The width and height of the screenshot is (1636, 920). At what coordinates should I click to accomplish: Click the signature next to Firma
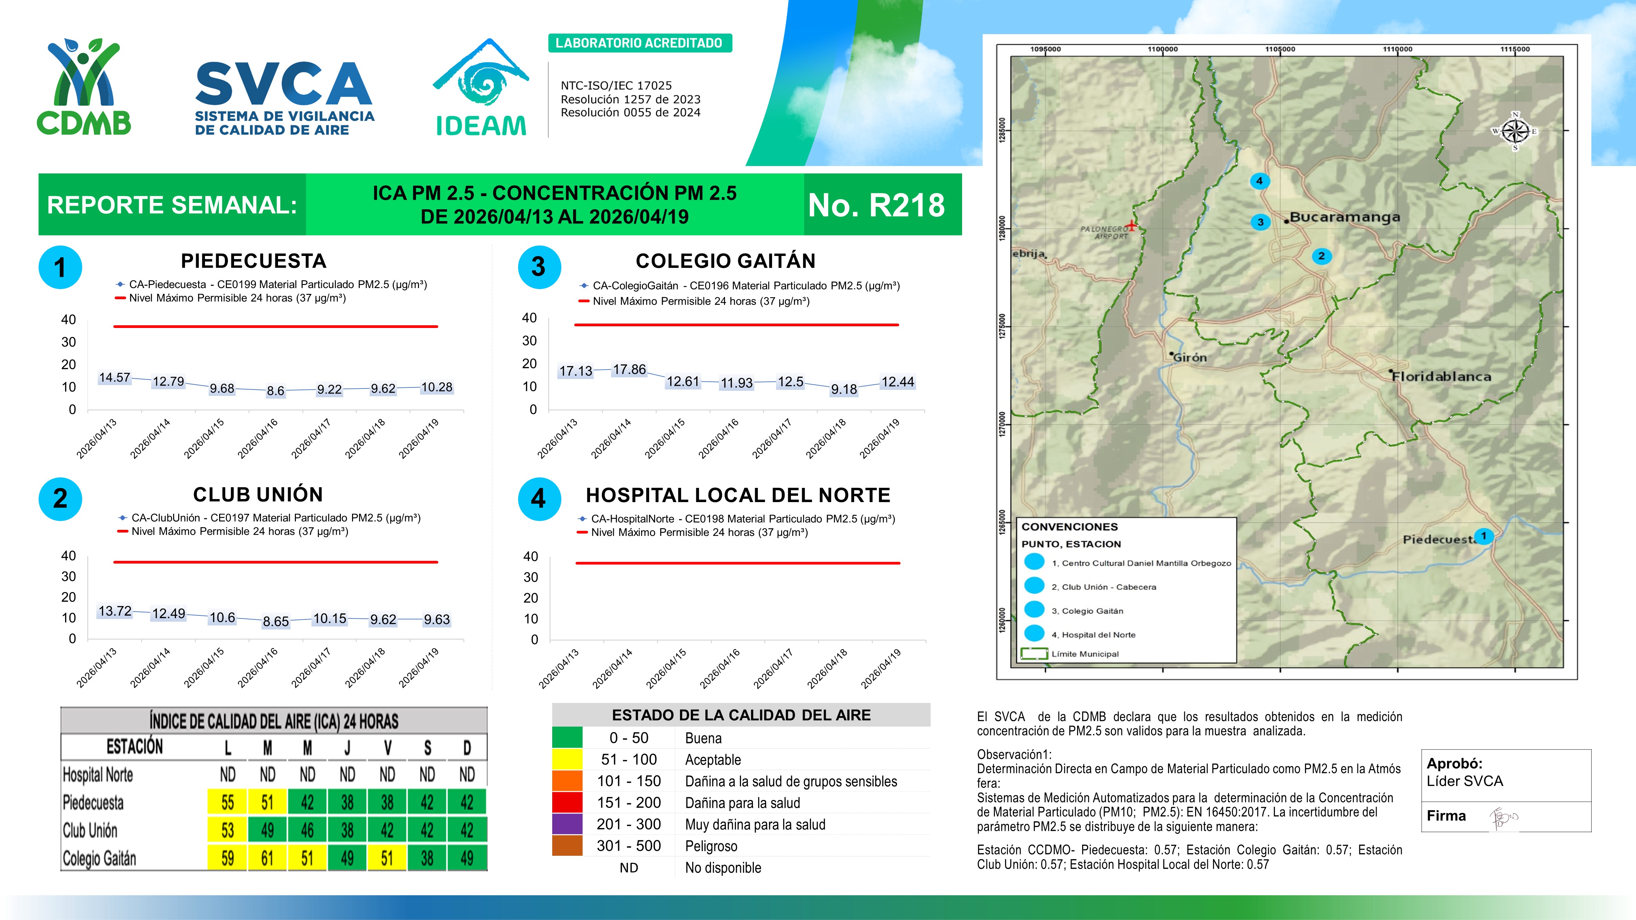1503,819
